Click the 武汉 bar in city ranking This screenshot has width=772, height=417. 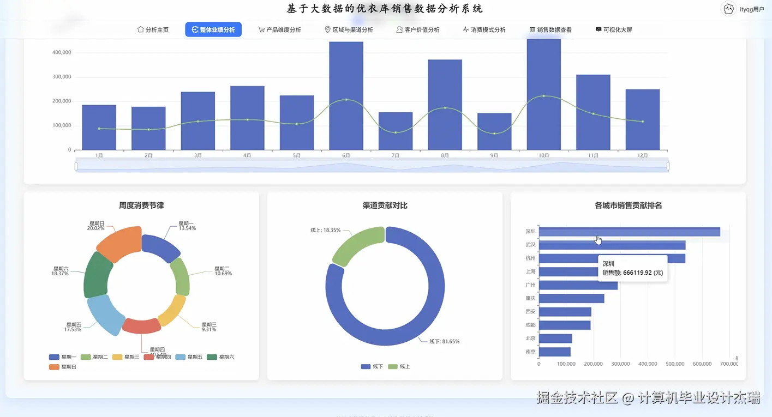(x=612, y=245)
